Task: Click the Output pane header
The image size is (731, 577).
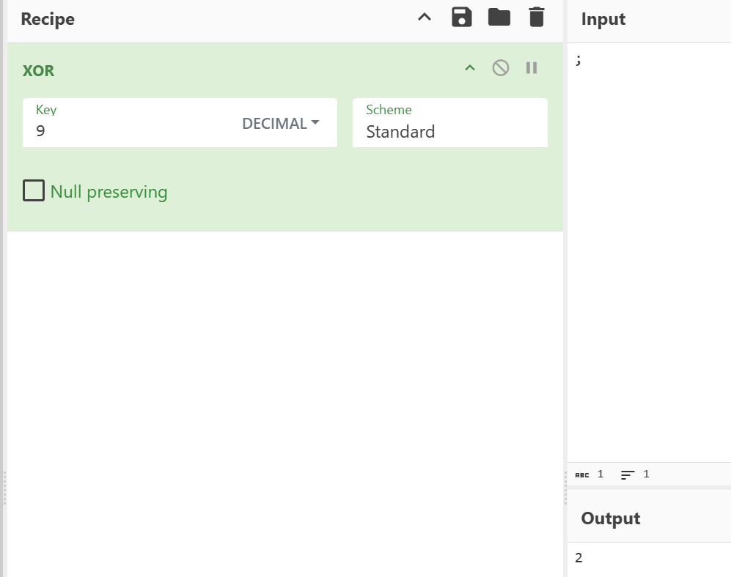Action: click(x=611, y=518)
